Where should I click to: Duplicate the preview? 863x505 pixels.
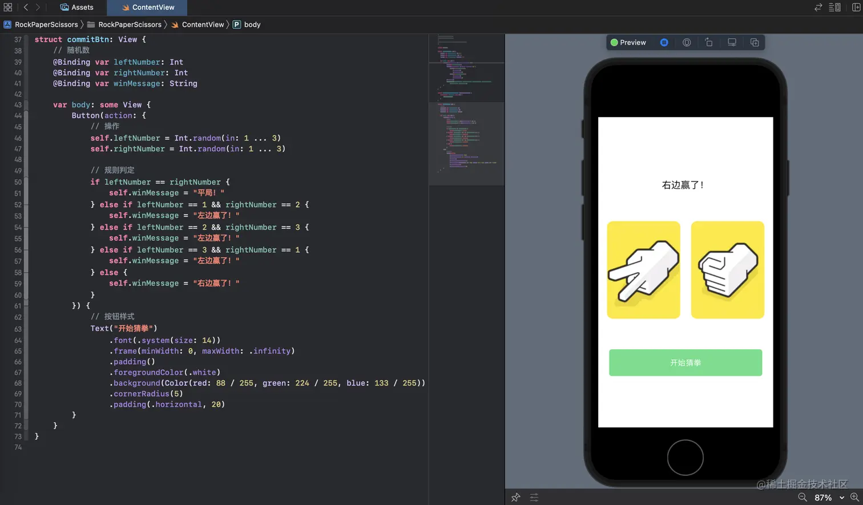(755, 42)
